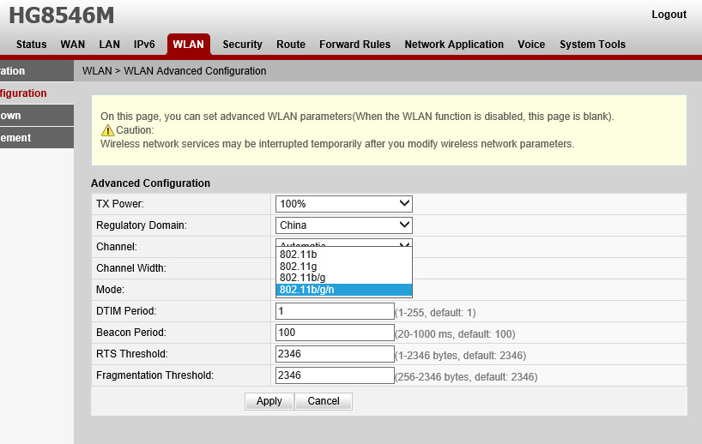702x444 pixels.
Task: Click the Logout link
Action: 669,15
